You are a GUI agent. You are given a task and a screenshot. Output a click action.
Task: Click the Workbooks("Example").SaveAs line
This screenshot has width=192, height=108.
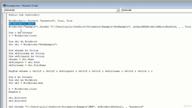[100, 27]
